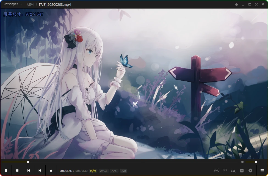The width and height of the screenshot is (268, 176).
Task: Maximize the PotPlayer window
Action: 250,4
